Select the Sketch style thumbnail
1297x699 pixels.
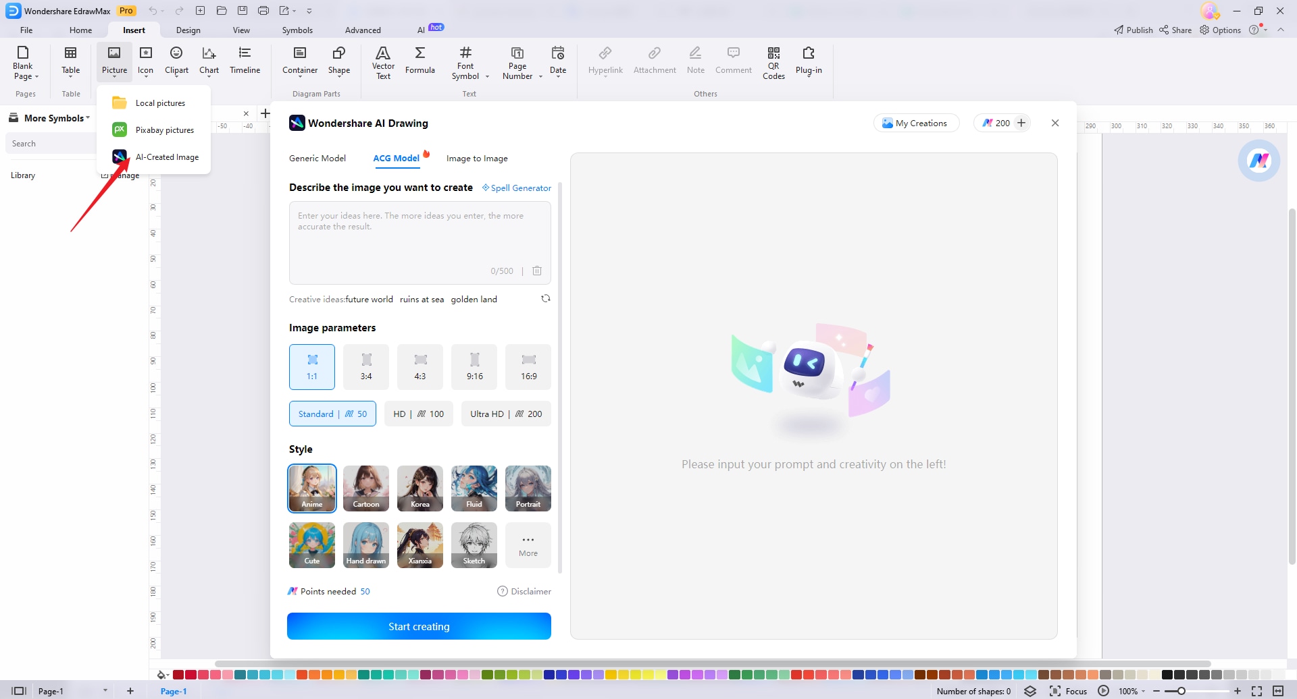[474, 545]
